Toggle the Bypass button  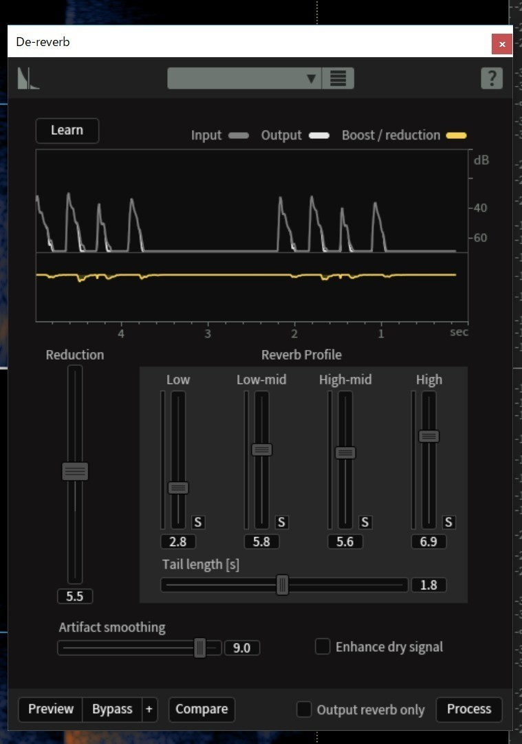(x=112, y=709)
